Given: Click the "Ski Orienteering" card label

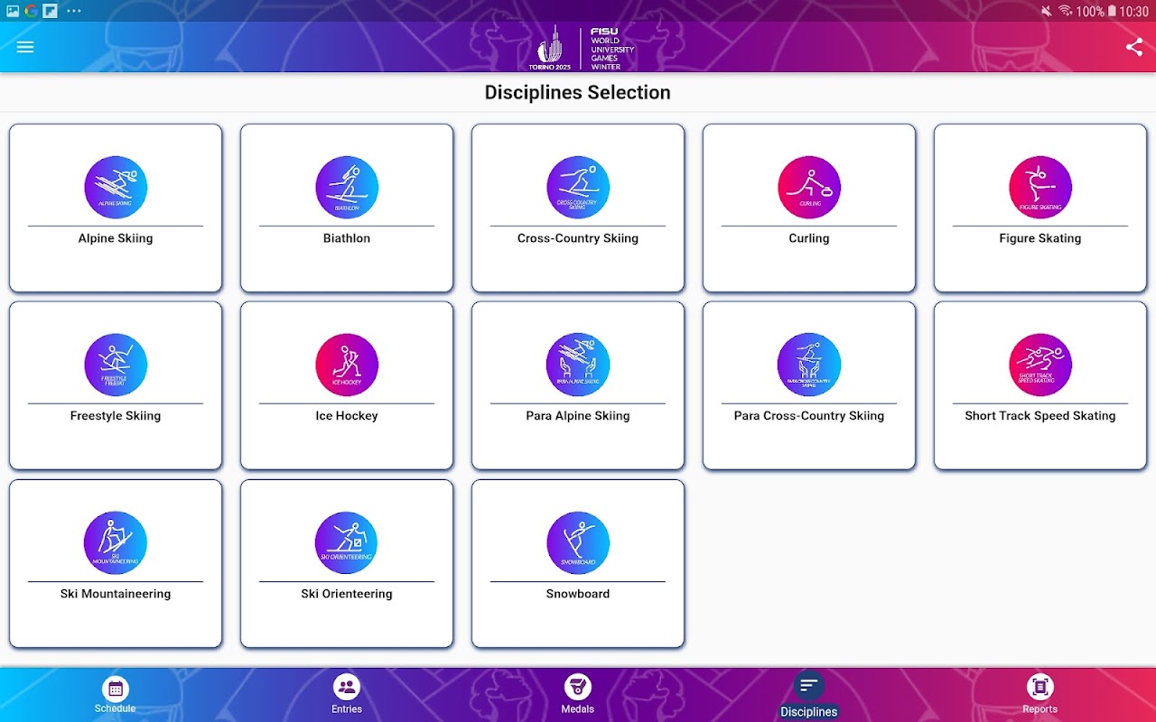Looking at the screenshot, I should click(347, 594).
